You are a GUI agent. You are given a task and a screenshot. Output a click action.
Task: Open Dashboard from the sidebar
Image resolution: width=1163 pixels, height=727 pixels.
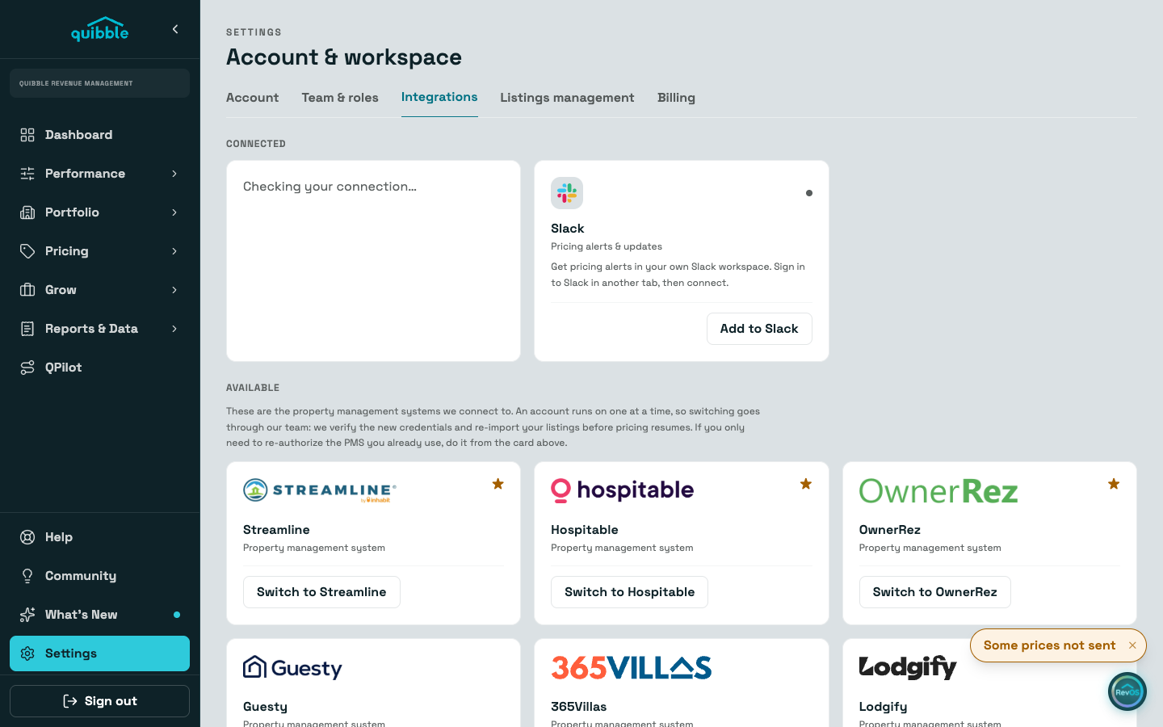[100, 135]
